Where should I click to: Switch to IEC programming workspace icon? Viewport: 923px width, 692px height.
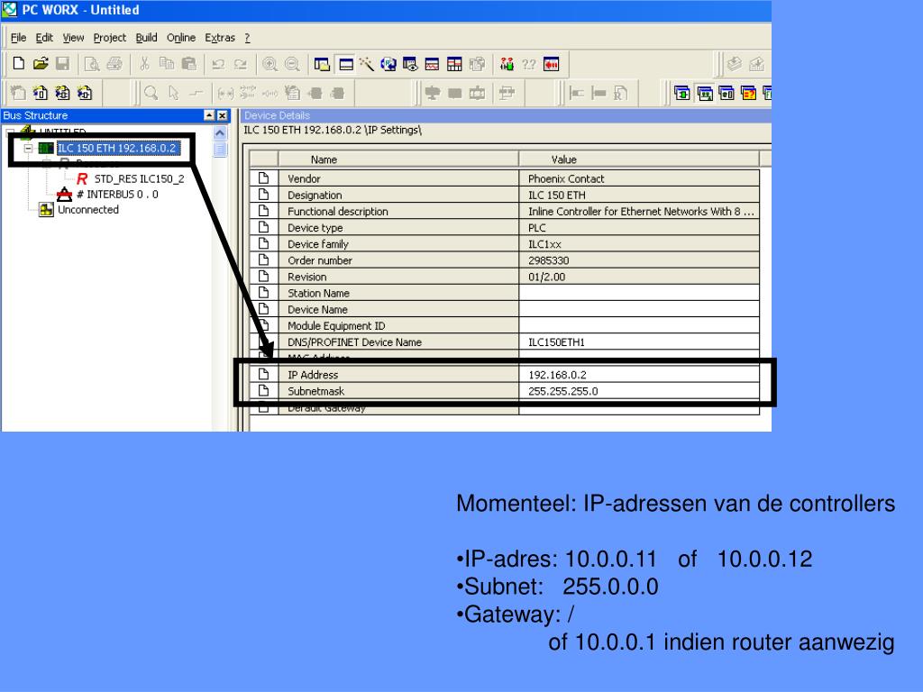[x=682, y=93]
